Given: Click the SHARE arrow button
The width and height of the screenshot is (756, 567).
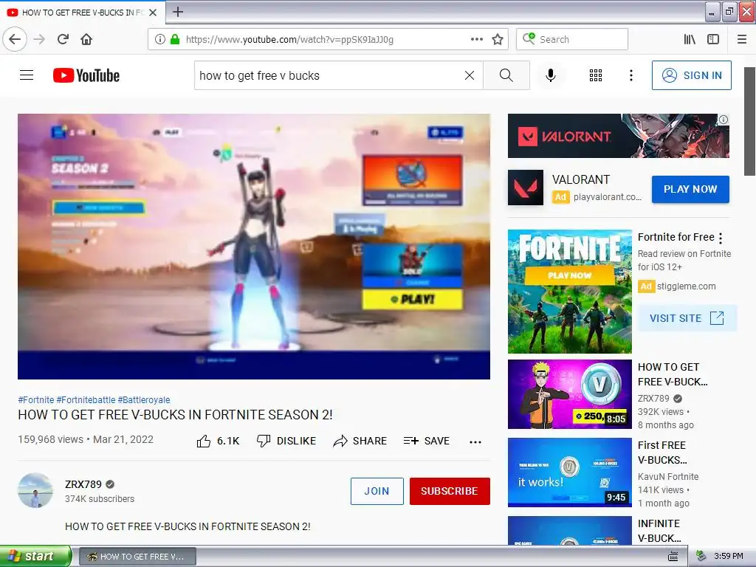Looking at the screenshot, I should point(360,441).
